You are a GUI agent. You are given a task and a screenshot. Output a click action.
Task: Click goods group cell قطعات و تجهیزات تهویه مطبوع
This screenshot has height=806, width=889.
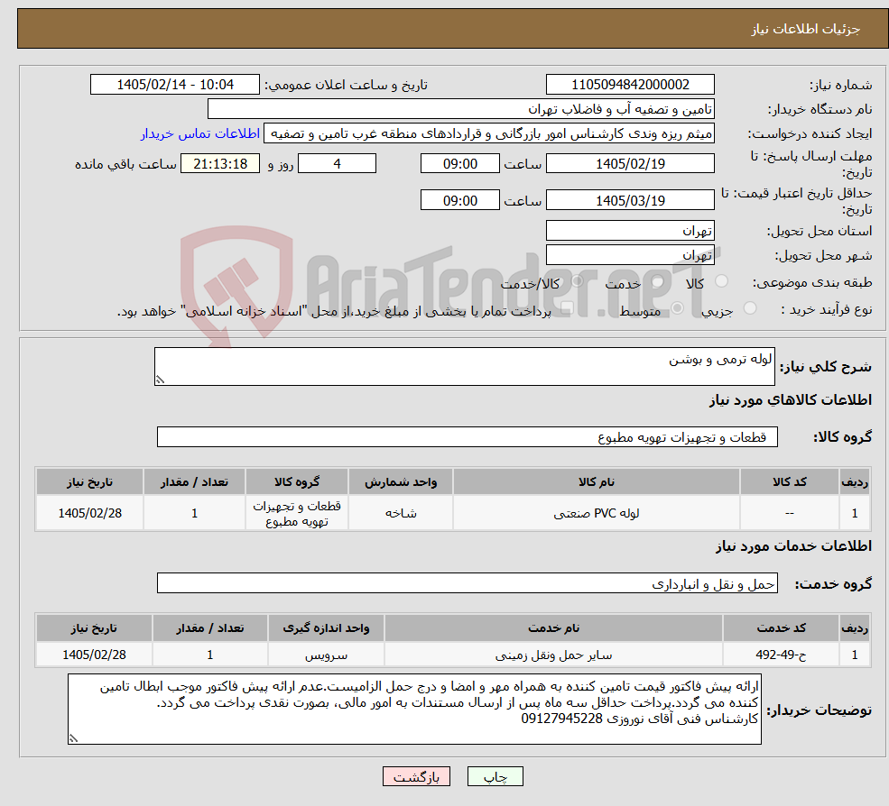click(297, 513)
